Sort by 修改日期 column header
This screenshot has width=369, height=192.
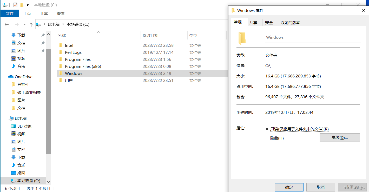pos(164,35)
